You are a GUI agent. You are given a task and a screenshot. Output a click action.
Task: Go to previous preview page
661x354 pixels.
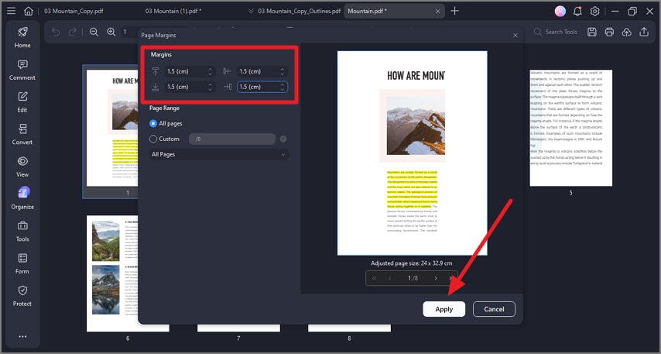(x=389, y=278)
